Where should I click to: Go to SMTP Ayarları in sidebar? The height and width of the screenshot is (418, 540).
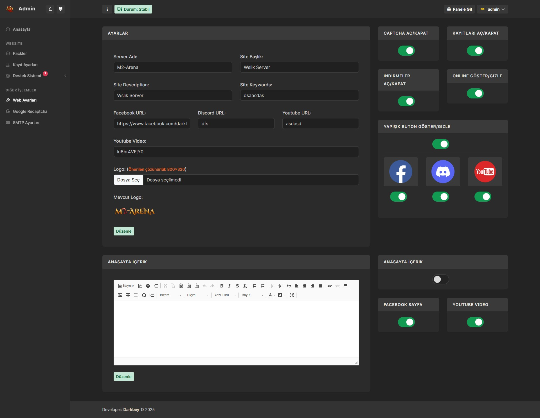click(x=26, y=123)
